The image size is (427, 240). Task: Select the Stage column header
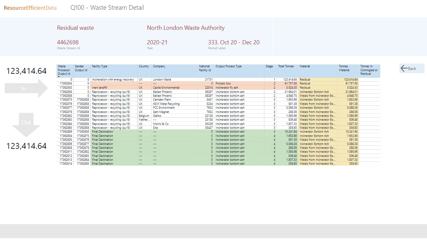pyautogui.click(x=269, y=66)
